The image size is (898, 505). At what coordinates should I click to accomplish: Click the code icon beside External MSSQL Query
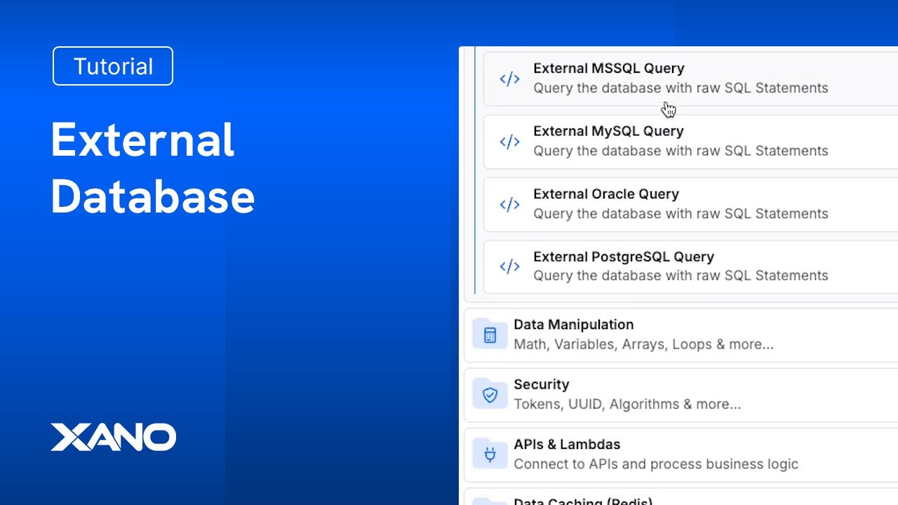[509, 79]
